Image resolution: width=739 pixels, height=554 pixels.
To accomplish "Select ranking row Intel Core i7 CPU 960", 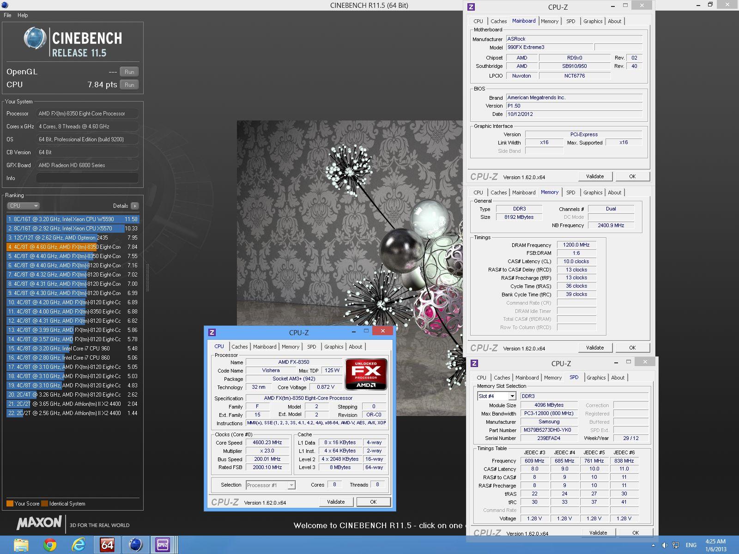I will [73, 349].
